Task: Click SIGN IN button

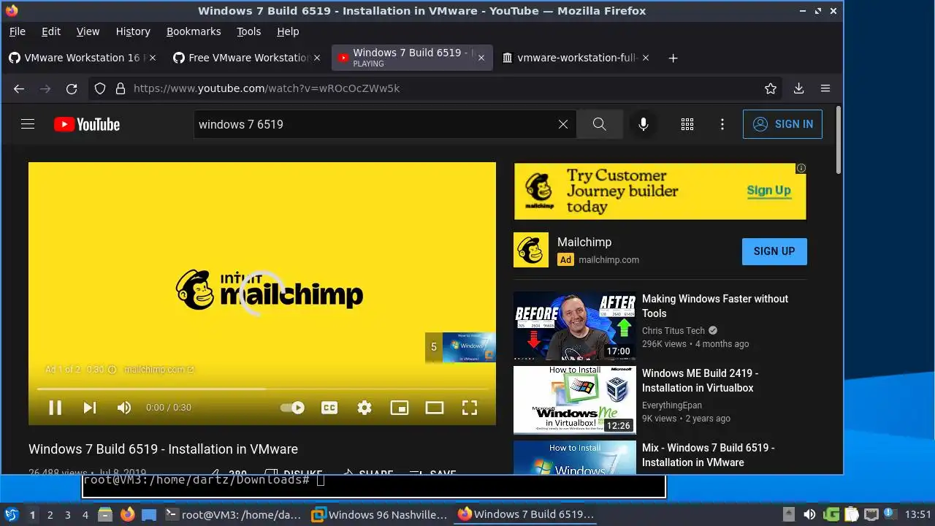Action: click(782, 124)
